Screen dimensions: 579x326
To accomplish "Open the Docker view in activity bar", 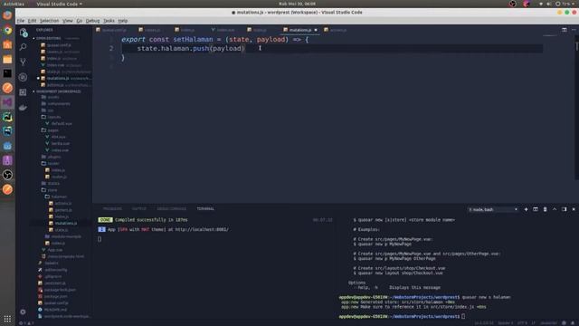I will [x=23, y=108].
